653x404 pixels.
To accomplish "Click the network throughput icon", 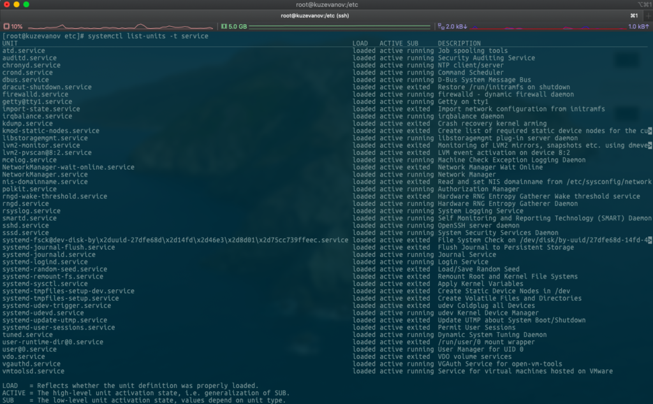I will pos(440,27).
